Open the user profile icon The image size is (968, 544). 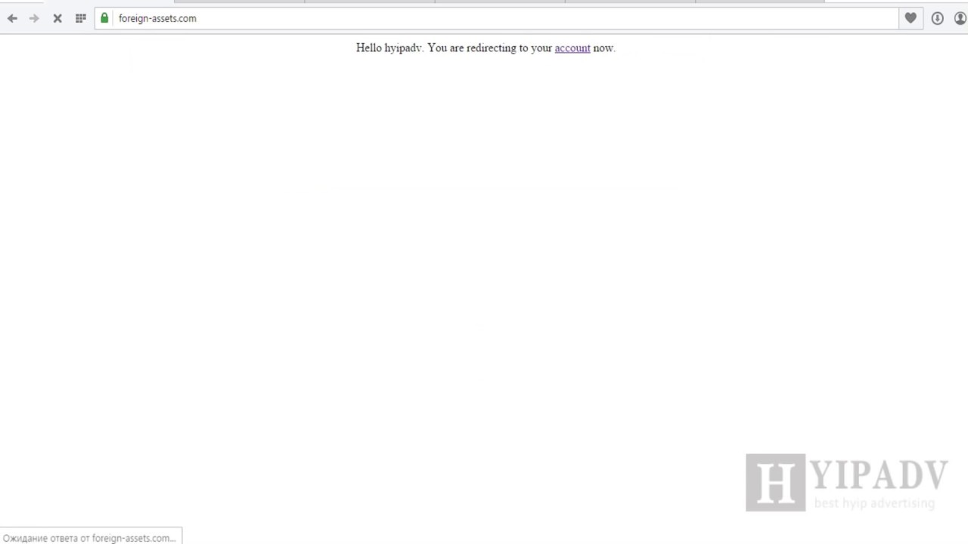(960, 18)
